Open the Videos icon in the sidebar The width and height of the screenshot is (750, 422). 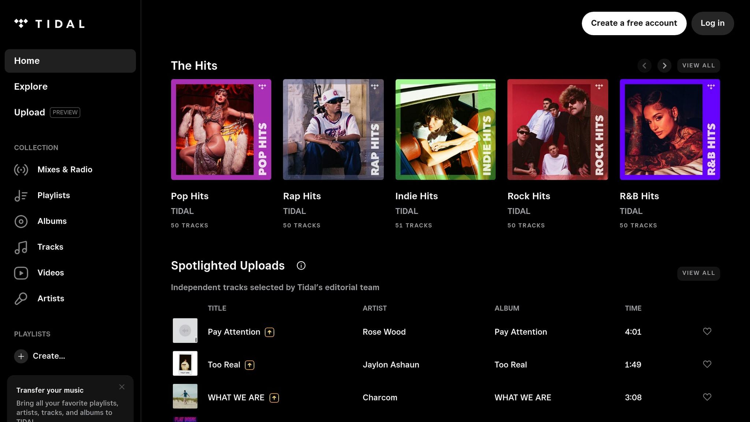pyautogui.click(x=21, y=273)
